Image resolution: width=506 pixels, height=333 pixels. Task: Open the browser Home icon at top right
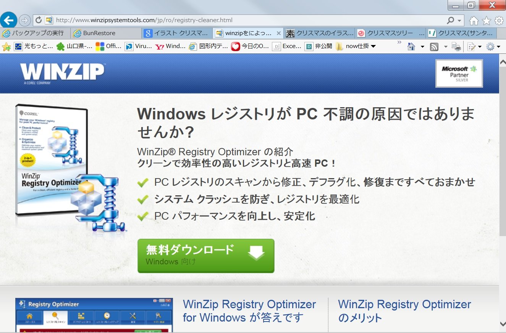pos(474,21)
